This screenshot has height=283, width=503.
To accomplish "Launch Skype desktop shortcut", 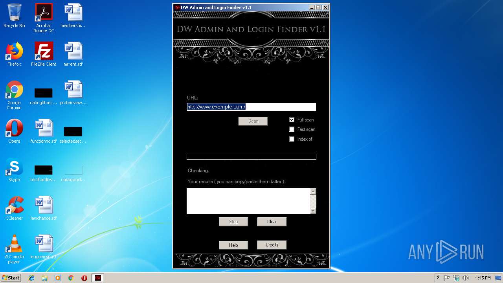I will pyautogui.click(x=14, y=170).
